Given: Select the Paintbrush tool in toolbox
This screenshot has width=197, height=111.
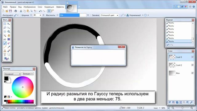Looking at the screenshot, I should (x=5, y=43).
